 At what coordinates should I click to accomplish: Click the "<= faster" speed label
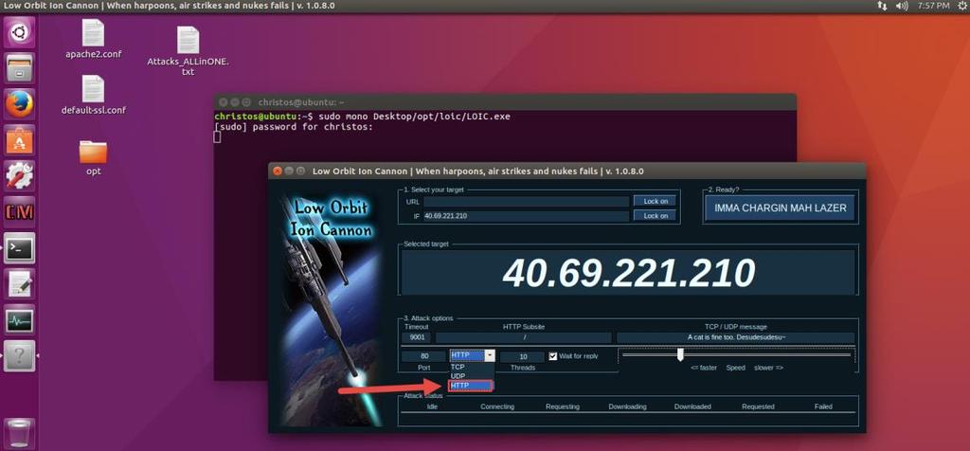point(704,368)
